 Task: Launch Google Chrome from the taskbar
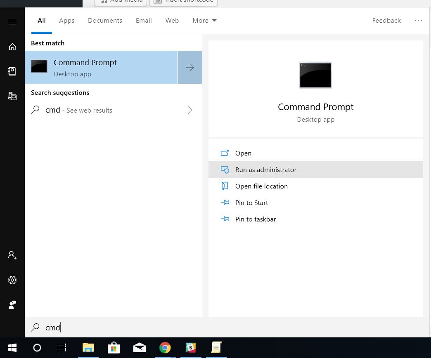(x=165, y=348)
